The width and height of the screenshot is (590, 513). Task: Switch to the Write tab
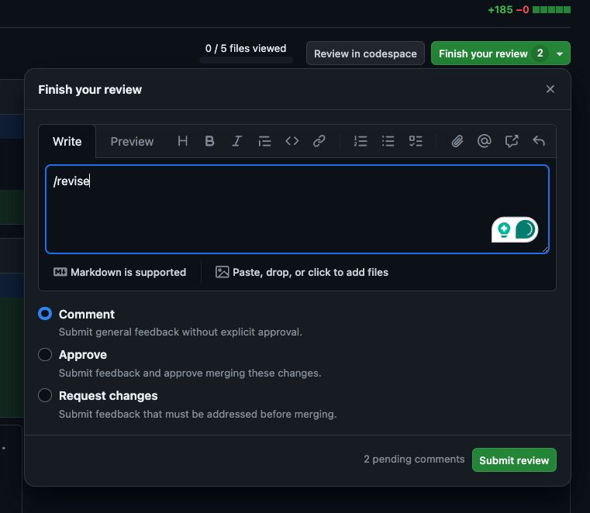(x=67, y=141)
